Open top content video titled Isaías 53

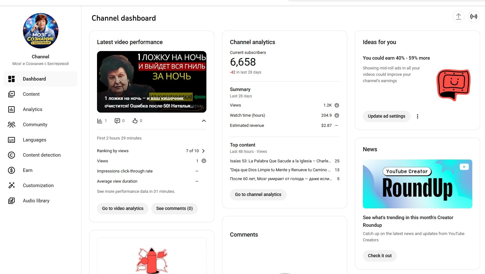point(280,161)
